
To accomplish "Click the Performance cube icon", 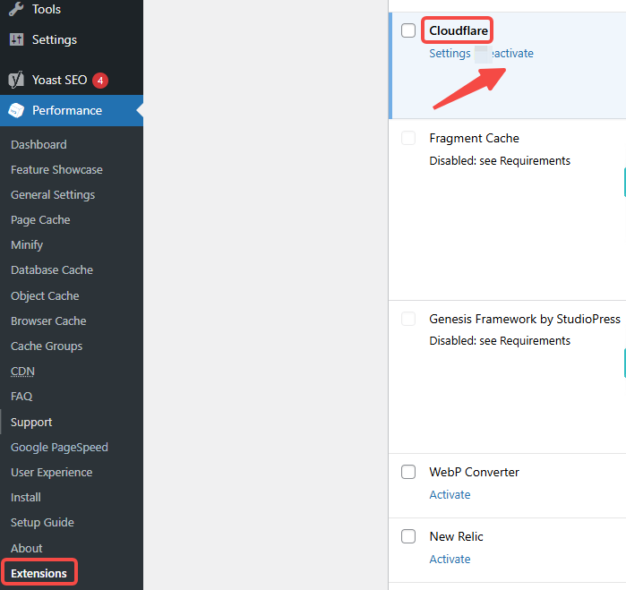I will tap(16, 110).
